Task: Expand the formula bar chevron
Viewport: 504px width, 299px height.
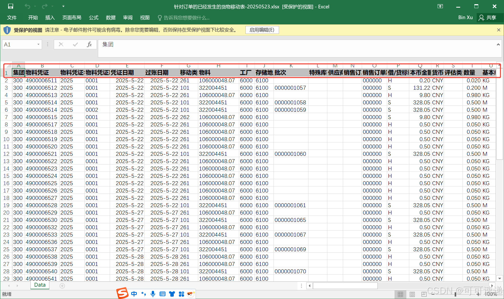Action: coord(498,45)
